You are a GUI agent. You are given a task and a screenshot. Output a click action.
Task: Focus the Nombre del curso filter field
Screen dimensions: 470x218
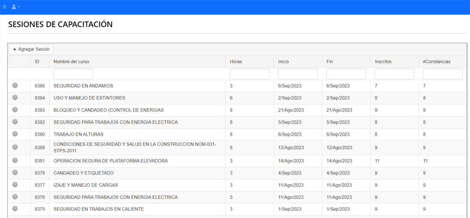click(x=73, y=74)
